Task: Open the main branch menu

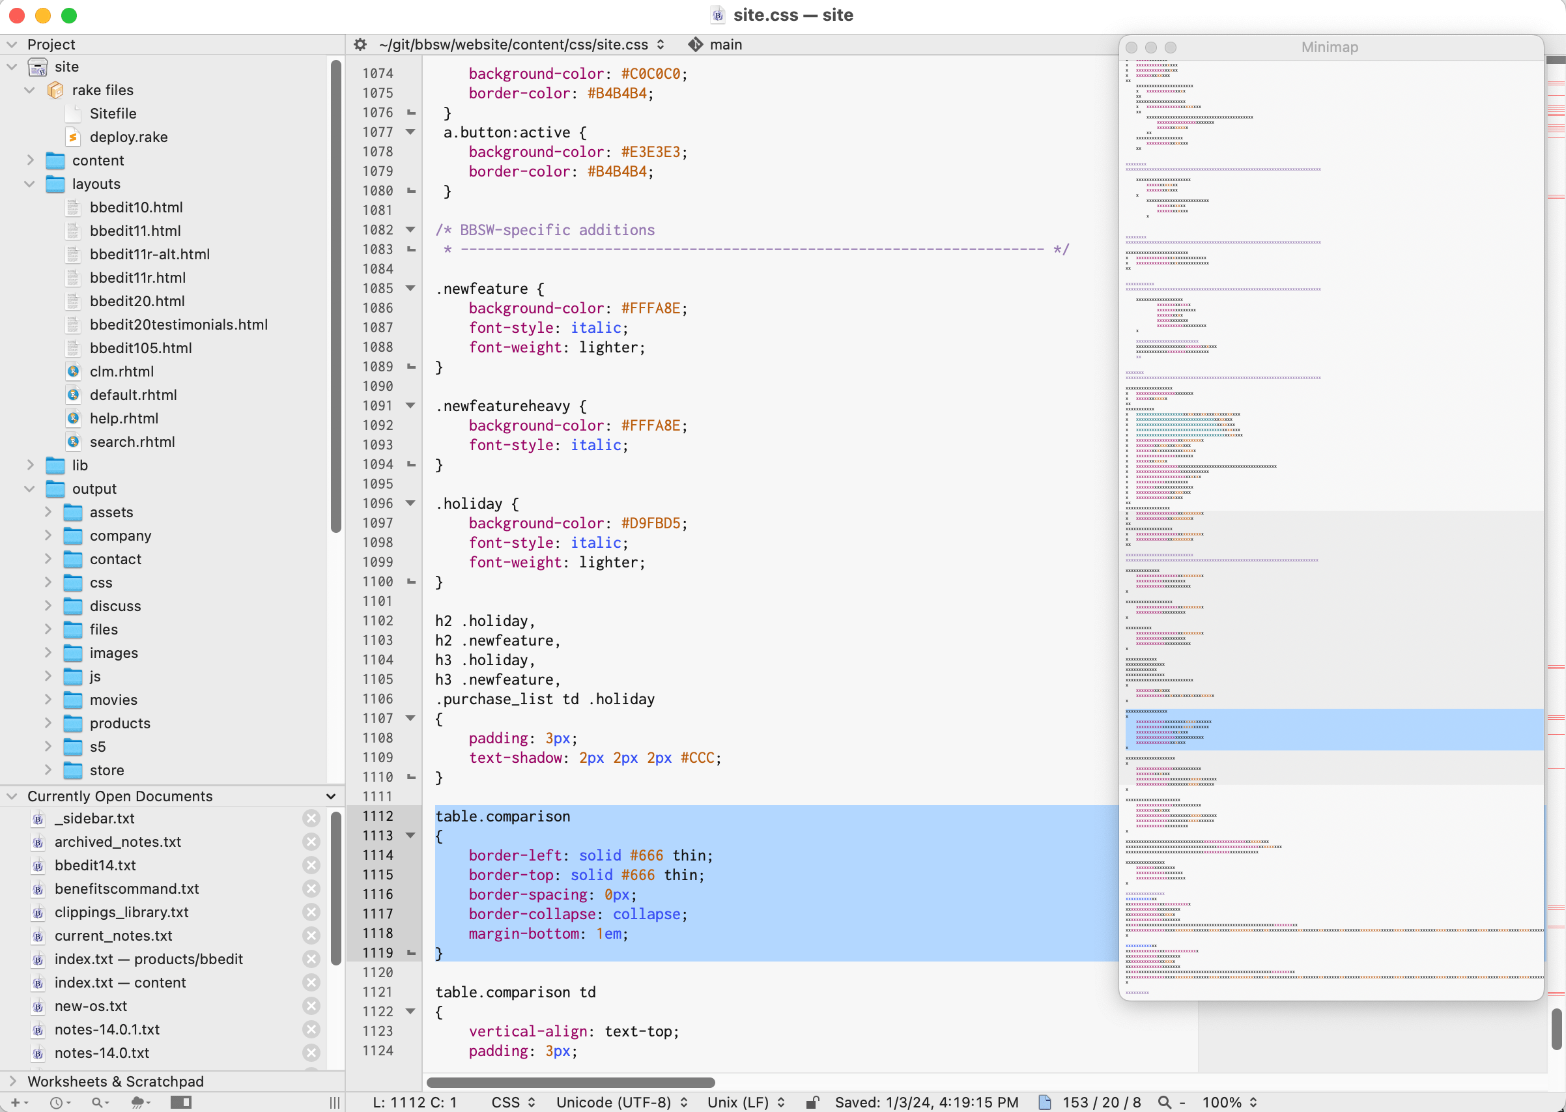Action: (726, 44)
